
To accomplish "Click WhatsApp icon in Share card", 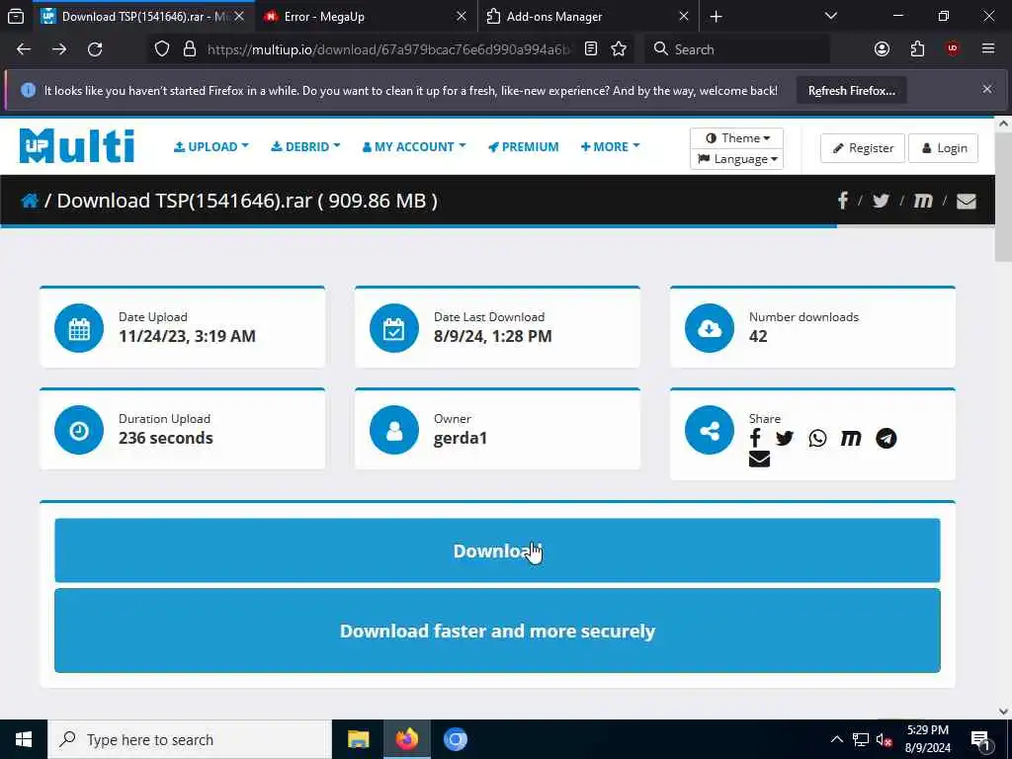I will tap(817, 438).
